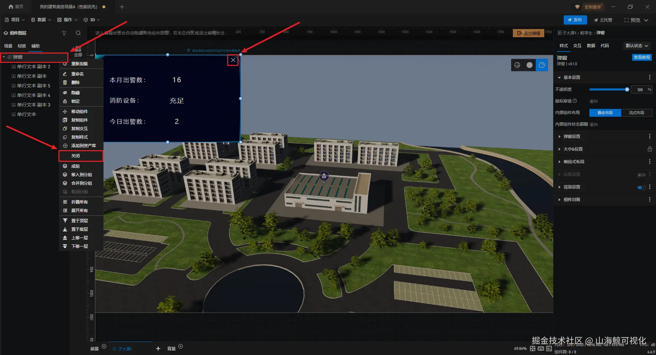This screenshot has width=656, height=355.
Task: Choose 置于底层 send to bottom
Action: point(81,229)
